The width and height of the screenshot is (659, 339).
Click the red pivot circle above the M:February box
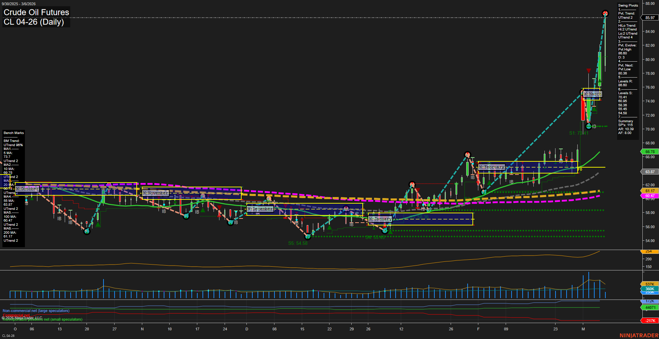pos(468,154)
